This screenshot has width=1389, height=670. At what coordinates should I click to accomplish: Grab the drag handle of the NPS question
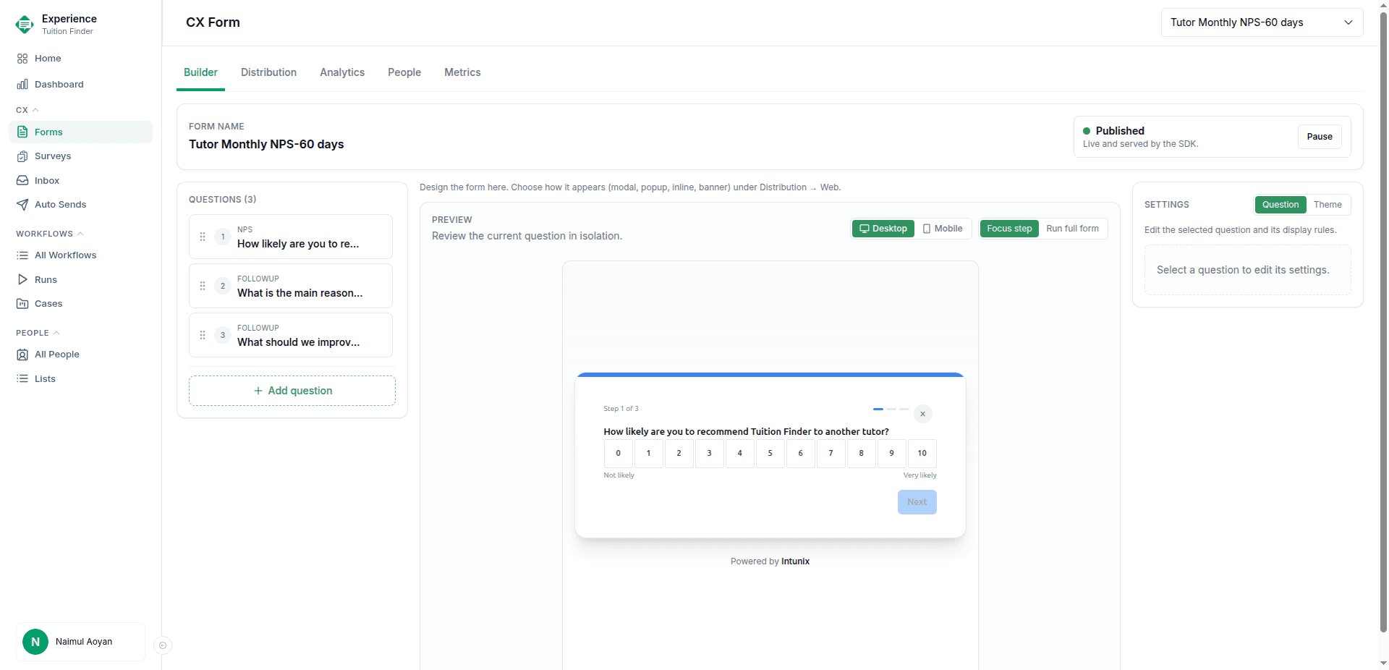203,237
